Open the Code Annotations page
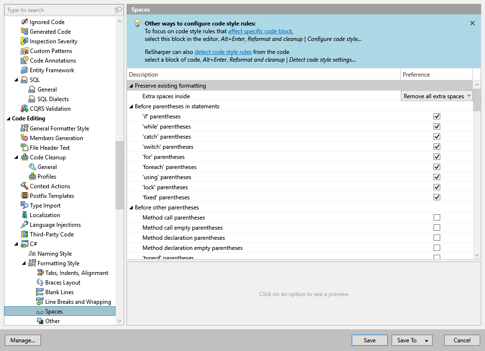 coord(52,60)
